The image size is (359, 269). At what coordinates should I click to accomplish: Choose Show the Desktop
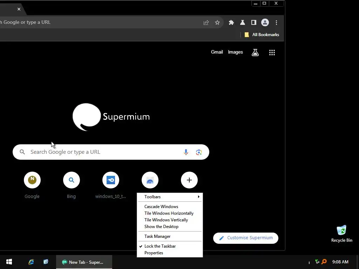170,227
